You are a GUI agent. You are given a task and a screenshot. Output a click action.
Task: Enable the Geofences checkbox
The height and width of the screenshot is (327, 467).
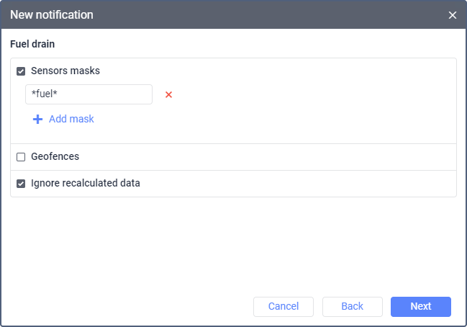tap(21, 157)
